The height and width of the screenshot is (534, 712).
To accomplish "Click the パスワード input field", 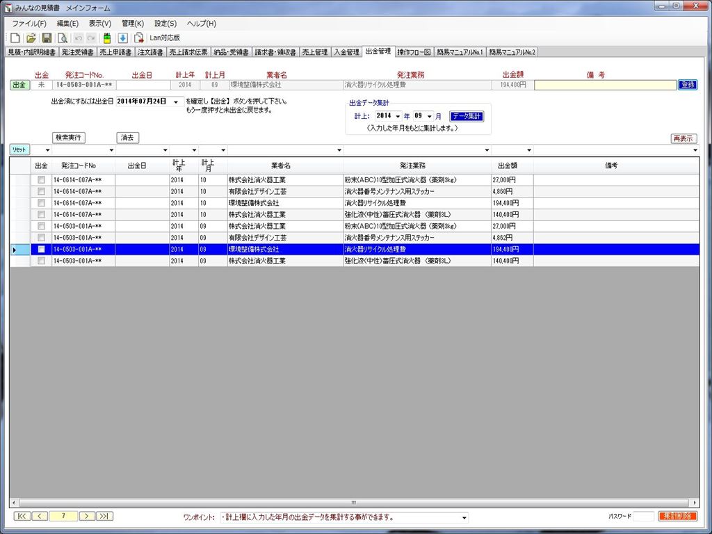I will (x=644, y=517).
